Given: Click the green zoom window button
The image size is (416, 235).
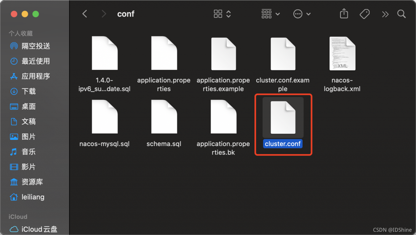Looking at the screenshot, I should click(35, 14).
